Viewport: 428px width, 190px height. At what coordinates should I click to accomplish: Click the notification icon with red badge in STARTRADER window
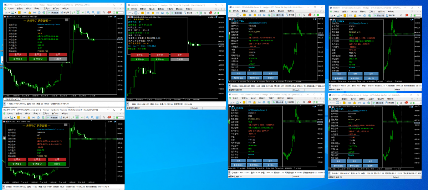pos(109,117)
